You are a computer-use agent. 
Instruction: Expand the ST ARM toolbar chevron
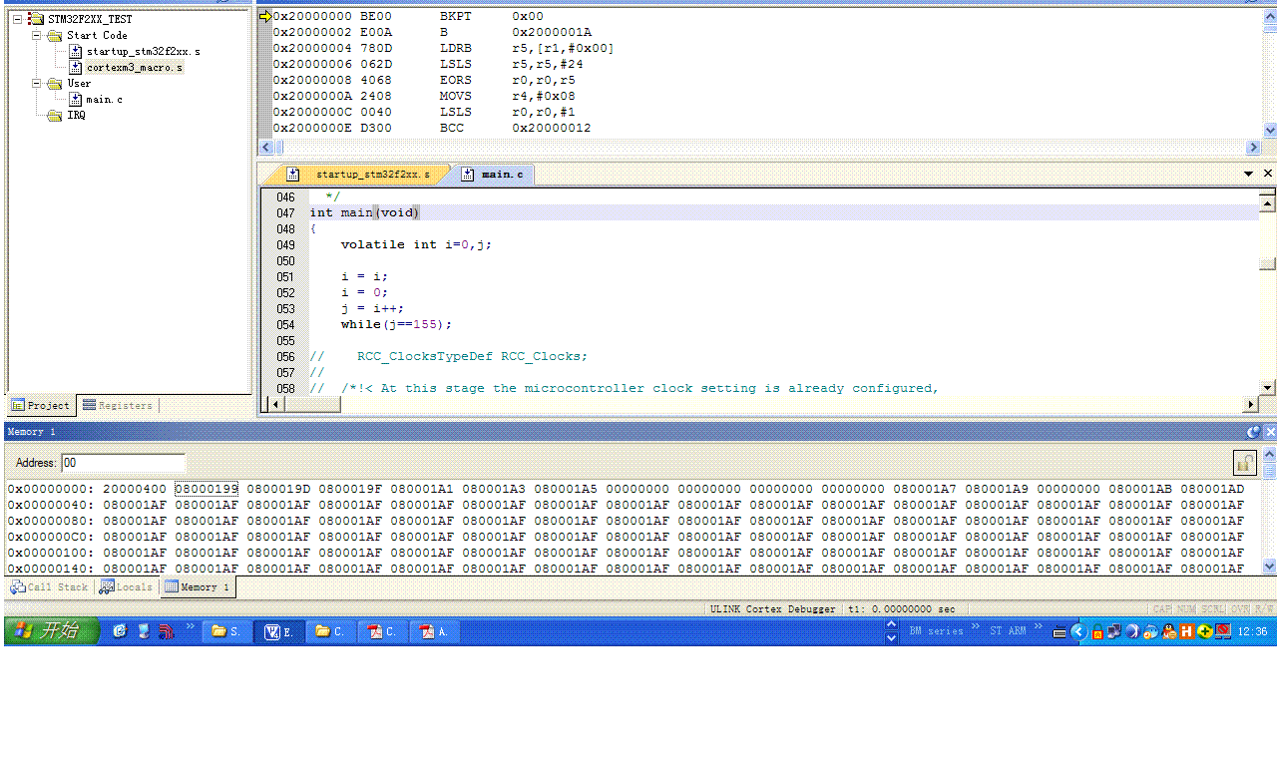tap(1038, 627)
